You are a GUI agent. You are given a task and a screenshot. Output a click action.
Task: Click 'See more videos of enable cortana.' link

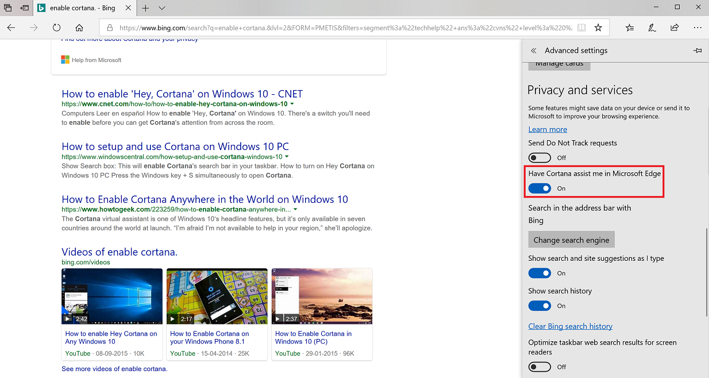114,369
